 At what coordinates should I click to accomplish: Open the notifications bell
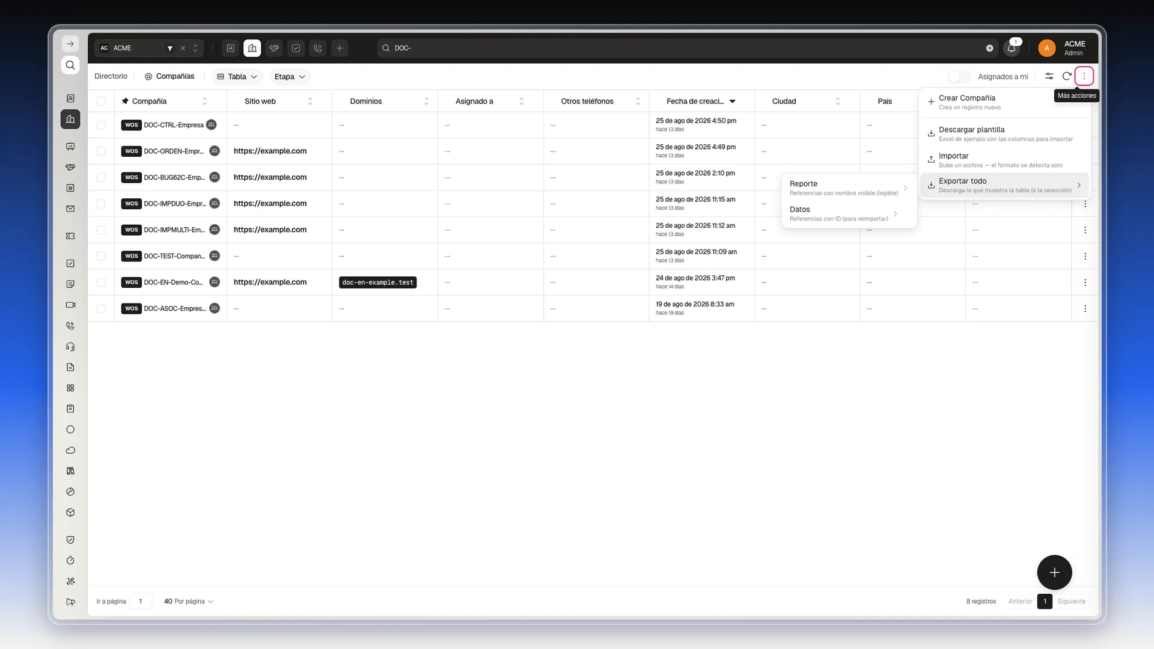click(1012, 48)
